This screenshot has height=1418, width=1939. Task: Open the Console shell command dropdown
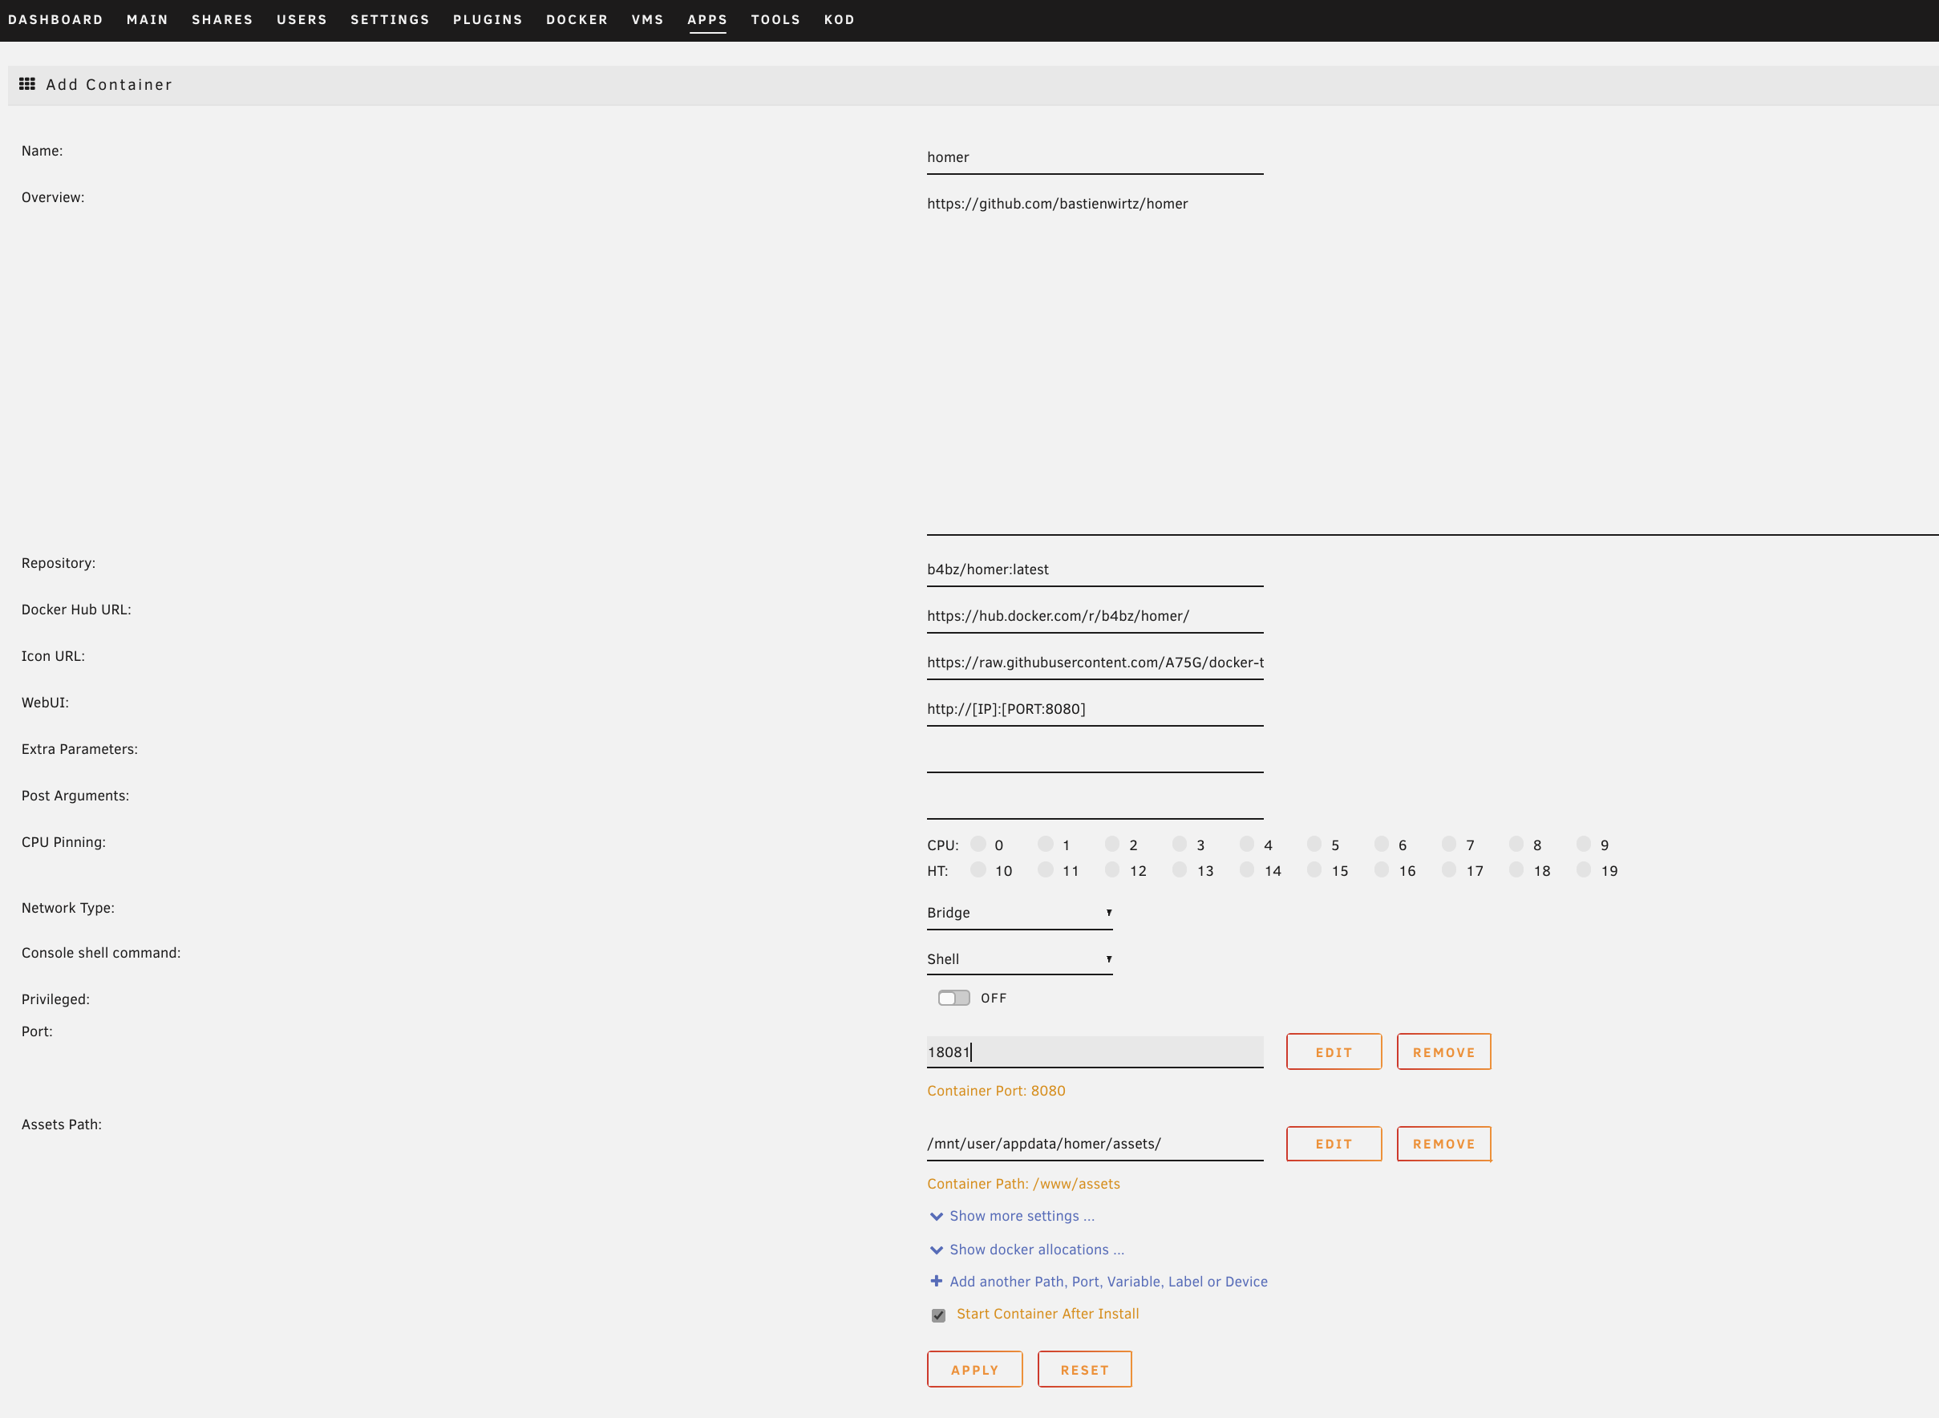[x=1018, y=958]
